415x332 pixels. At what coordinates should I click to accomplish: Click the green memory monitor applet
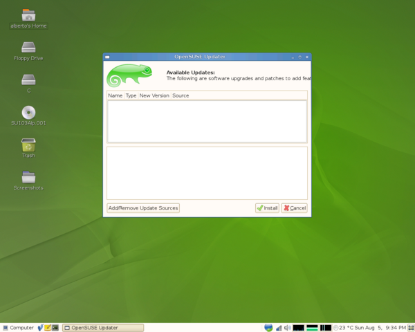tap(312, 328)
